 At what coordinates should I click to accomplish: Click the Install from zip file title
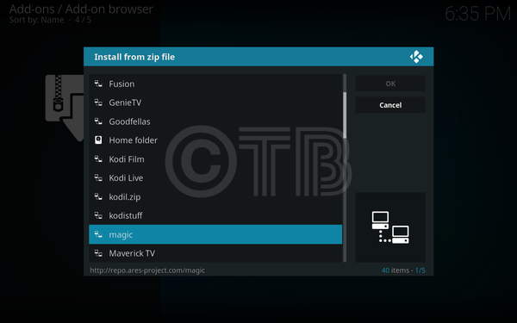pos(134,57)
